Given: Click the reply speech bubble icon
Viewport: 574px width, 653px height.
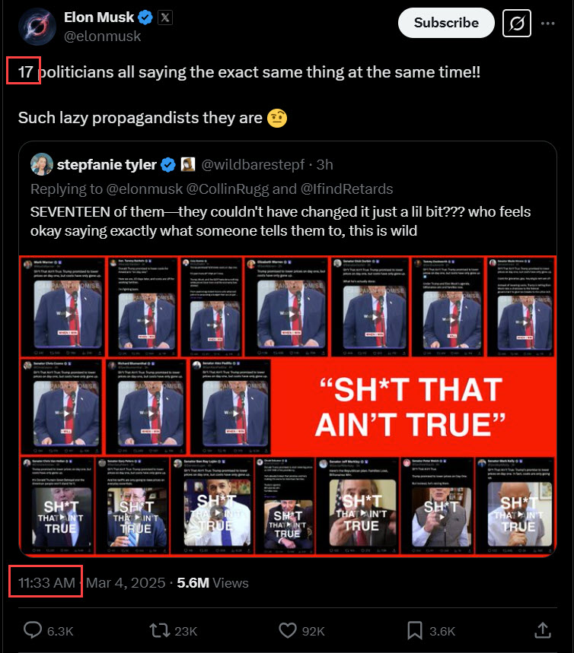Looking at the screenshot, I should click(33, 630).
